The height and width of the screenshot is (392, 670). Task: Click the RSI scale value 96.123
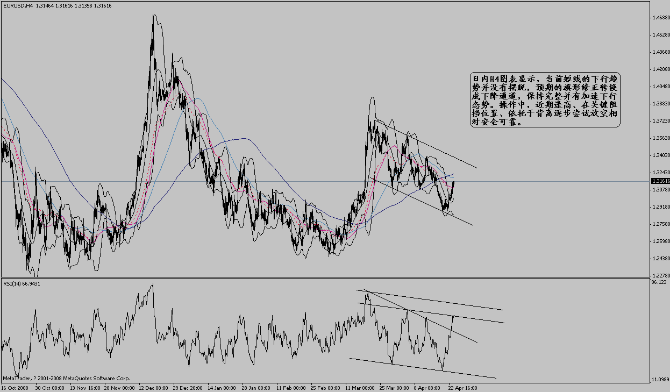pyautogui.click(x=658, y=282)
